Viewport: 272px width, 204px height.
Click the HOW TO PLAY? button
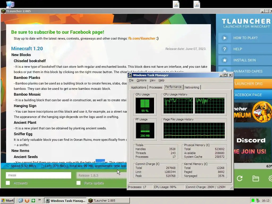click(x=245, y=38)
